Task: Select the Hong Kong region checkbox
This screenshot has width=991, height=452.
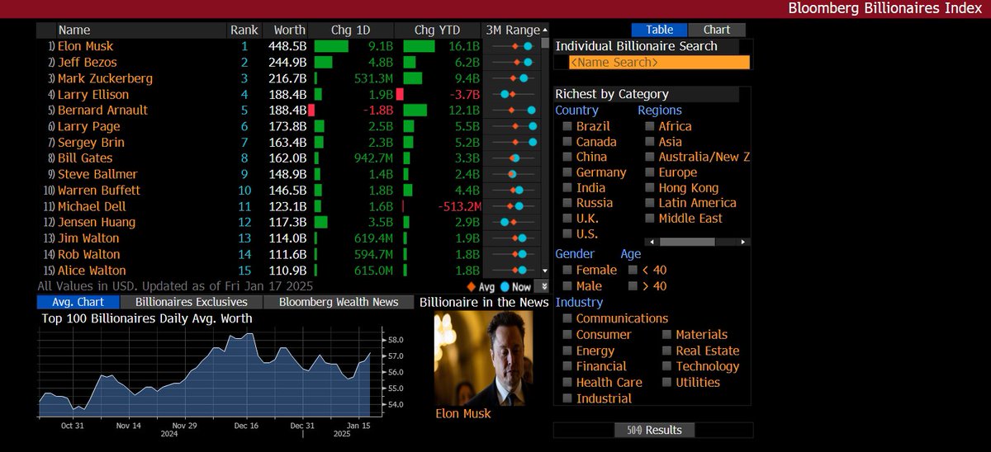Action: coord(650,187)
